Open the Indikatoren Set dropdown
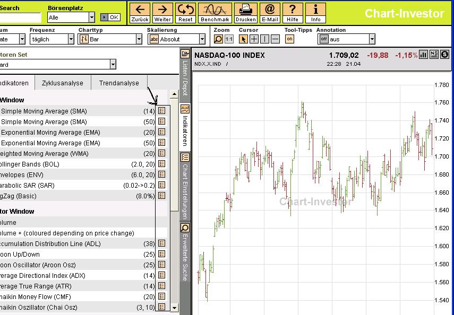454x315 pixels. [58, 64]
